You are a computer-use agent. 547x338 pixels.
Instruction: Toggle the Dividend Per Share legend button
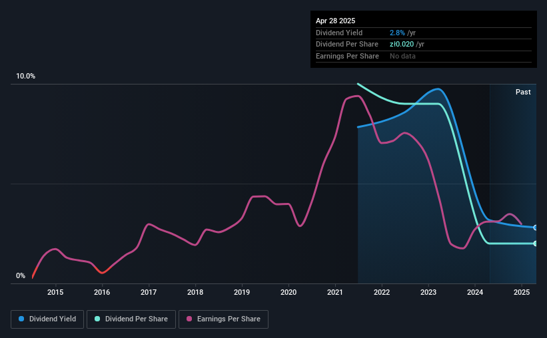(131, 319)
